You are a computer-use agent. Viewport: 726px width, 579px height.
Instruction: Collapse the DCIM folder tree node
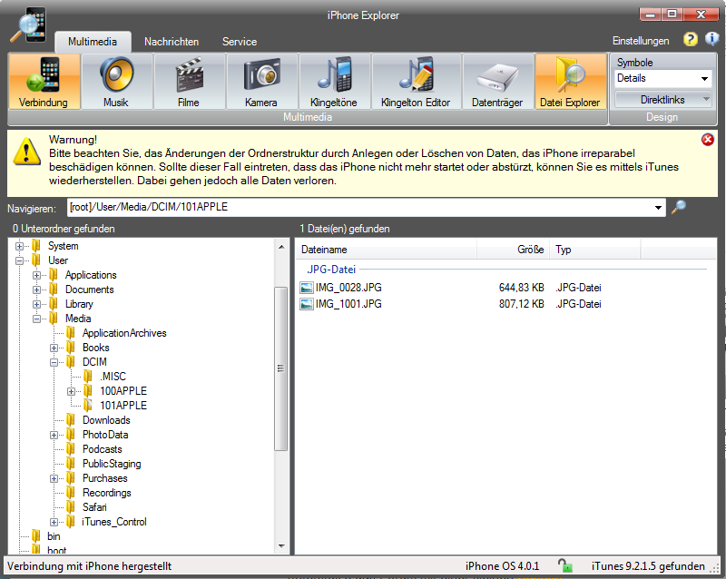tap(55, 362)
